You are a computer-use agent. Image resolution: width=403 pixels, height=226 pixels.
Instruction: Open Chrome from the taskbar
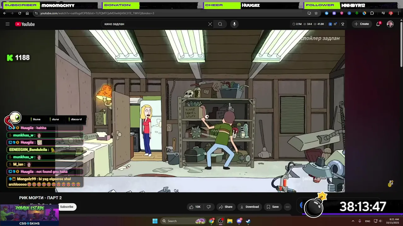pyautogui.click(x=211, y=221)
